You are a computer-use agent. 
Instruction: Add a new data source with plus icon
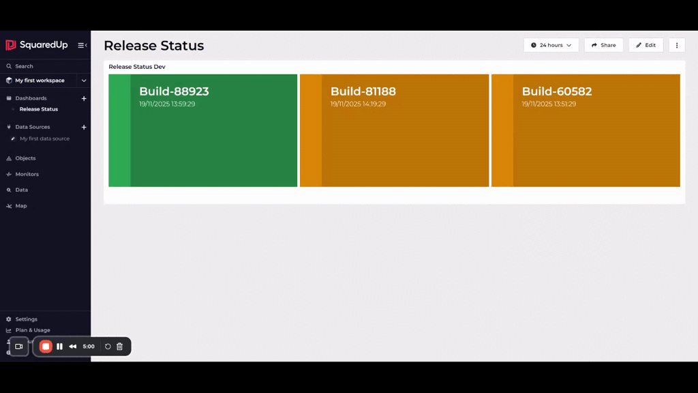click(x=84, y=127)
